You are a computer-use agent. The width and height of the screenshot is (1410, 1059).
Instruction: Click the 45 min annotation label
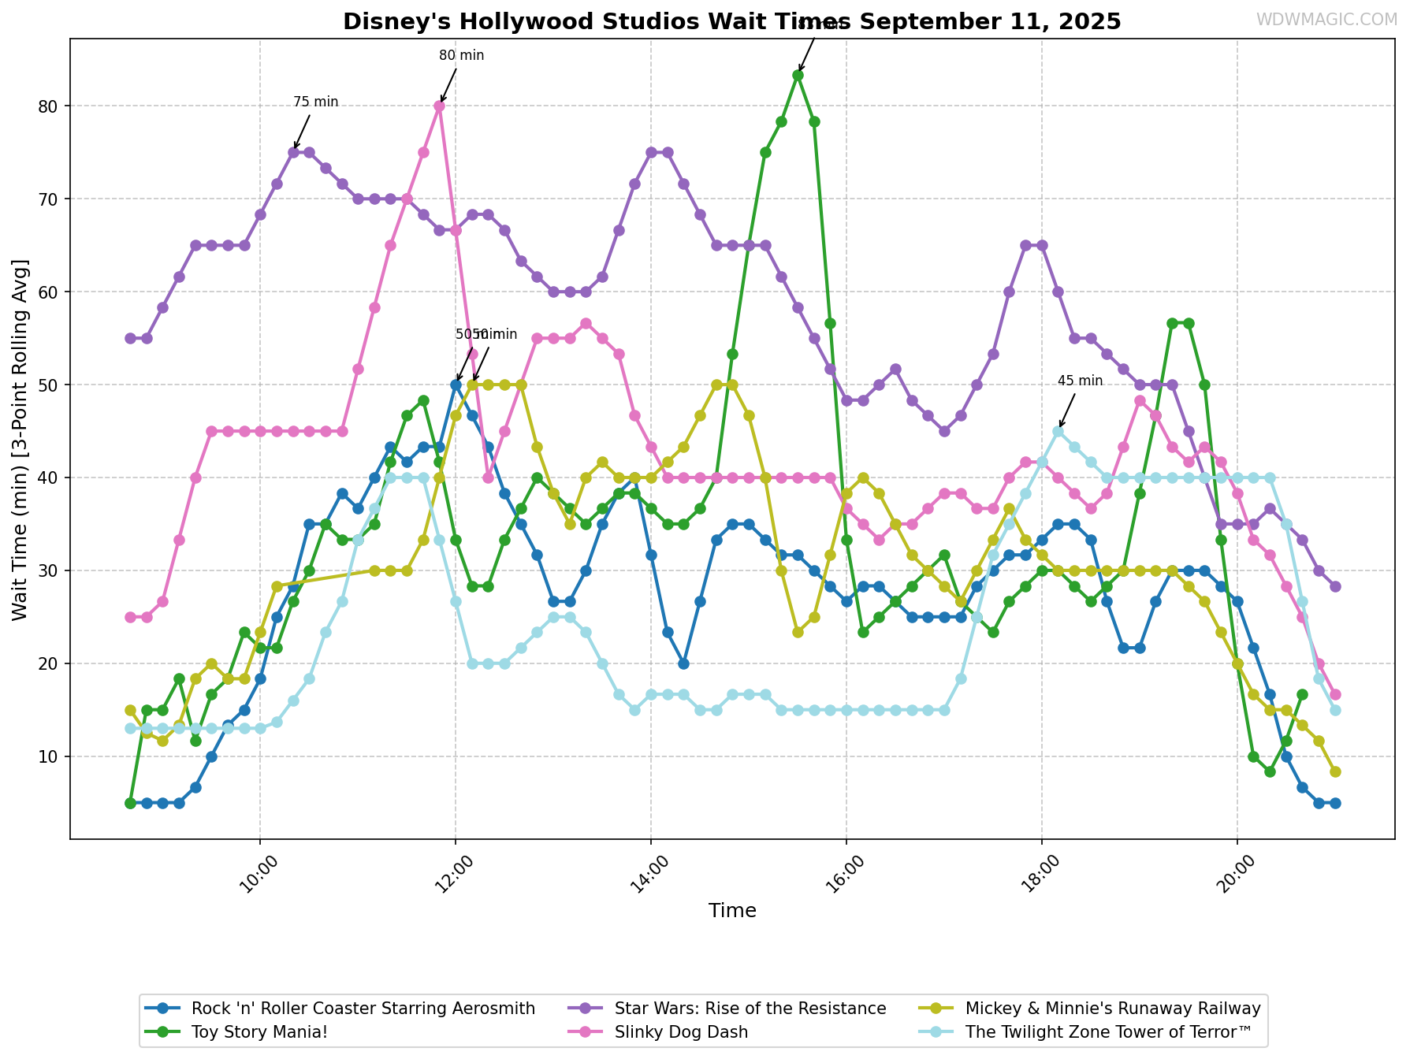pos(1081,381)
